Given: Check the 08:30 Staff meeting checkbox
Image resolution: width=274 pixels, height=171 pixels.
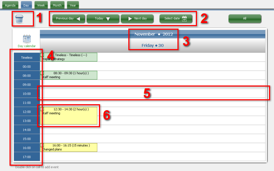Looking at the screenshot, I should pyautogui.click(x=42, y=73).
